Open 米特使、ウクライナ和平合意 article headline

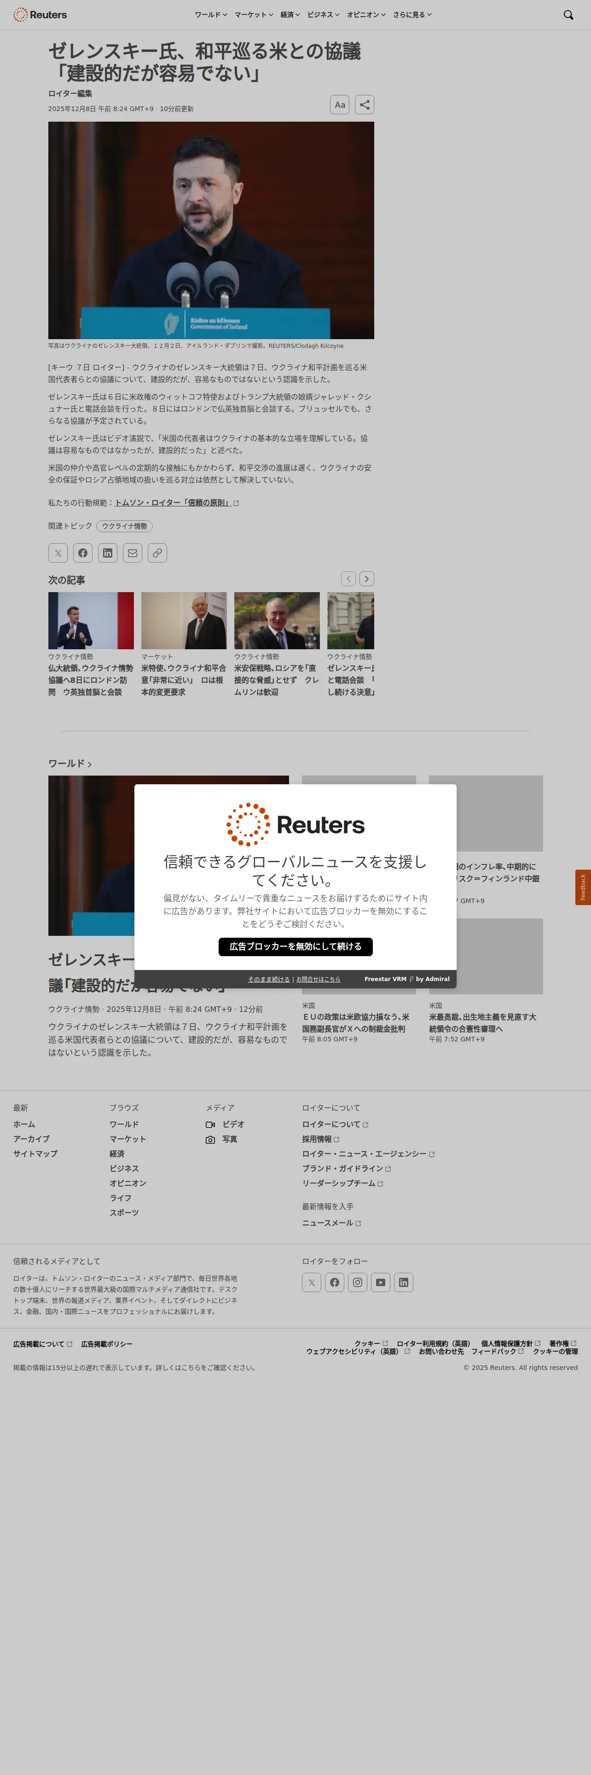coord(184,680)
